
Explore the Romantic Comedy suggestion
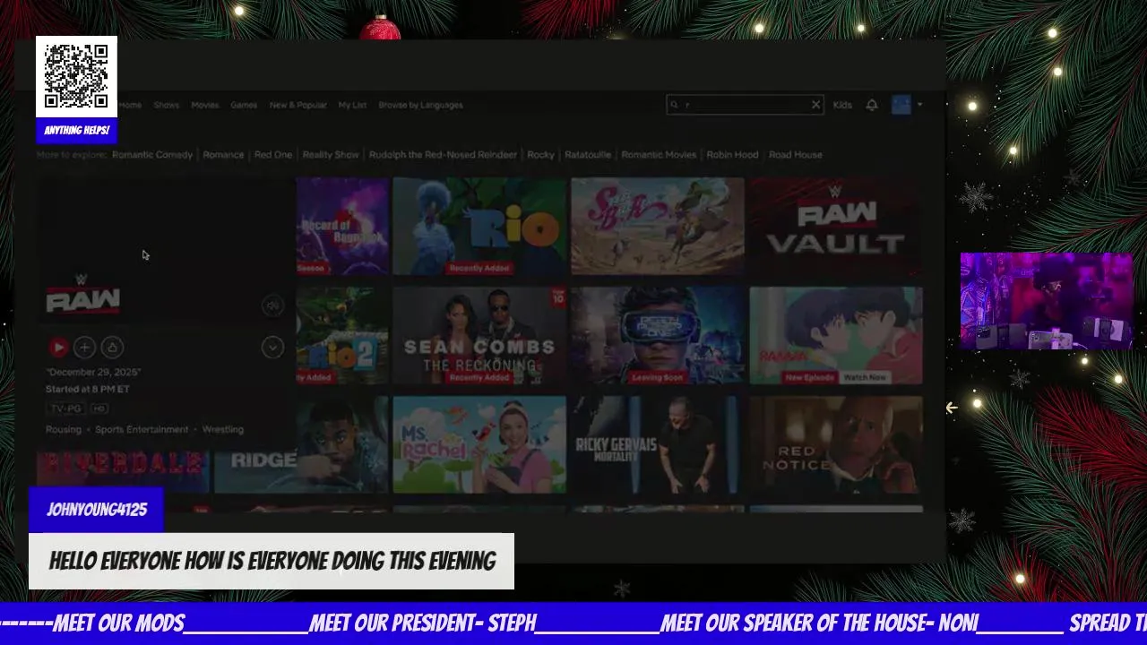(152, 155)
